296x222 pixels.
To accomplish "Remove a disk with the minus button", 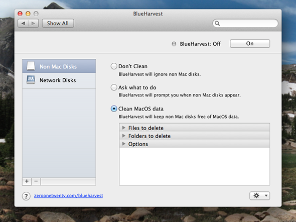I will pos(36,181).
